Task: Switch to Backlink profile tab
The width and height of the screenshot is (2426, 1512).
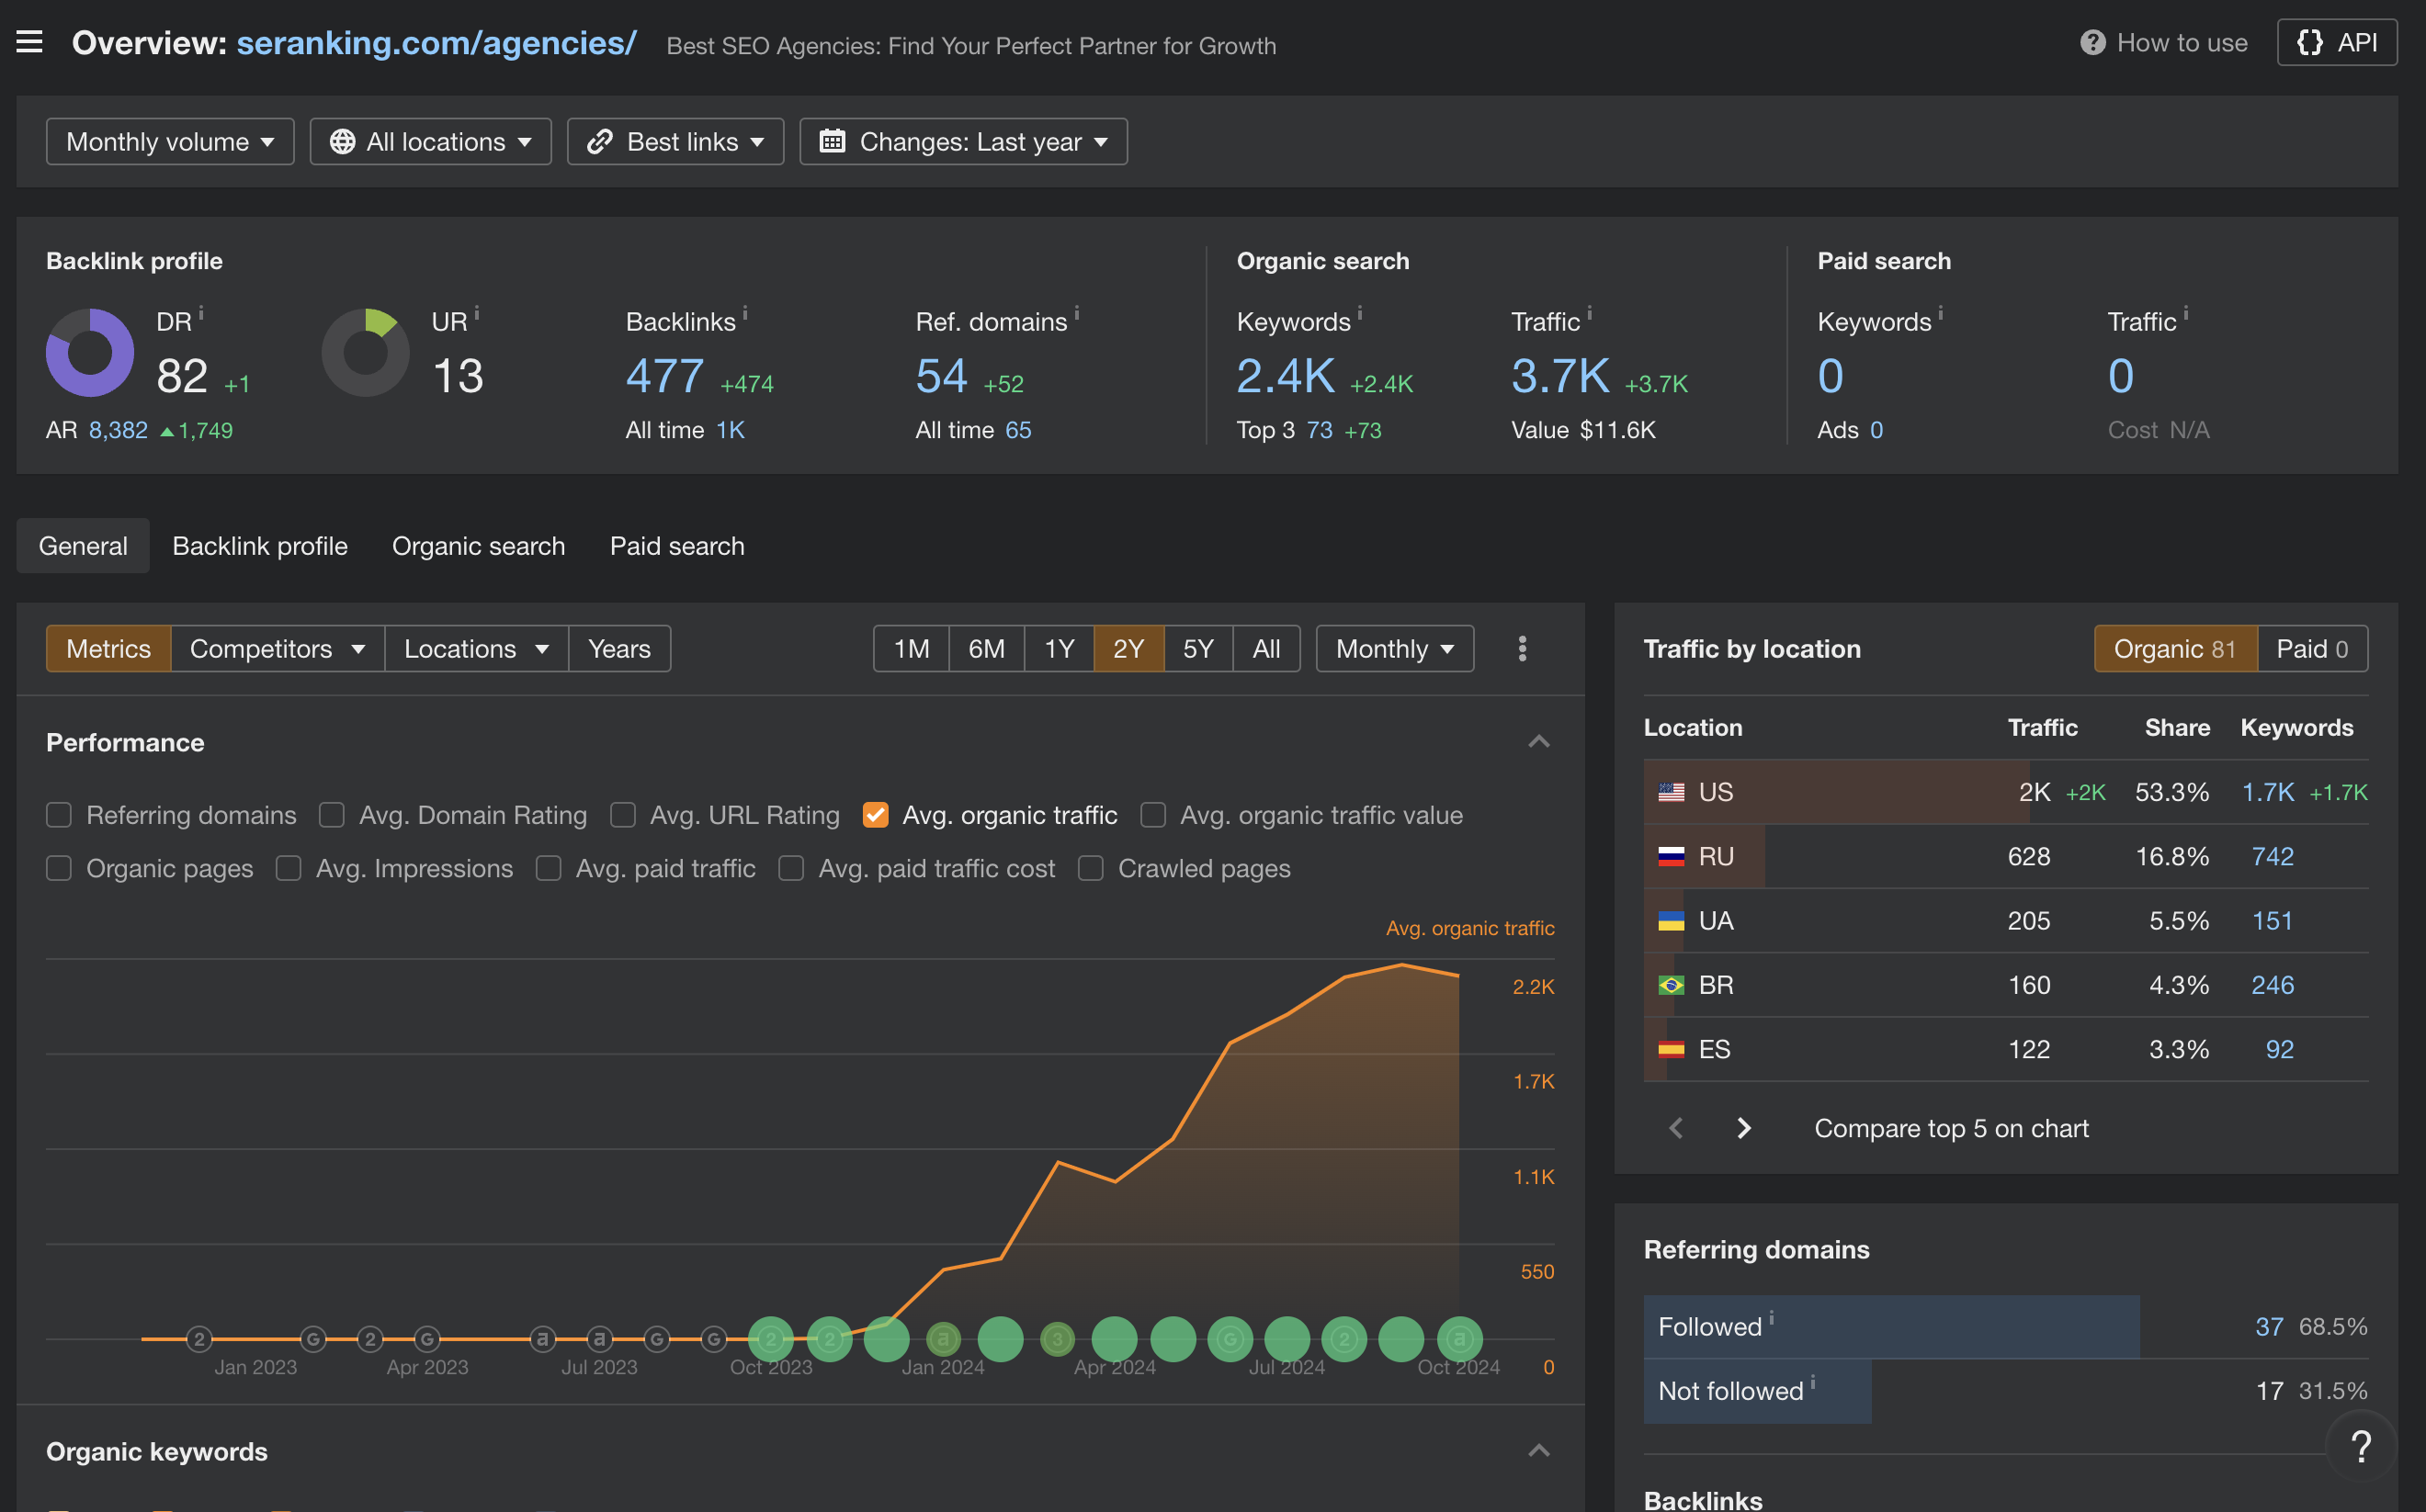Action: coord(260,546)
